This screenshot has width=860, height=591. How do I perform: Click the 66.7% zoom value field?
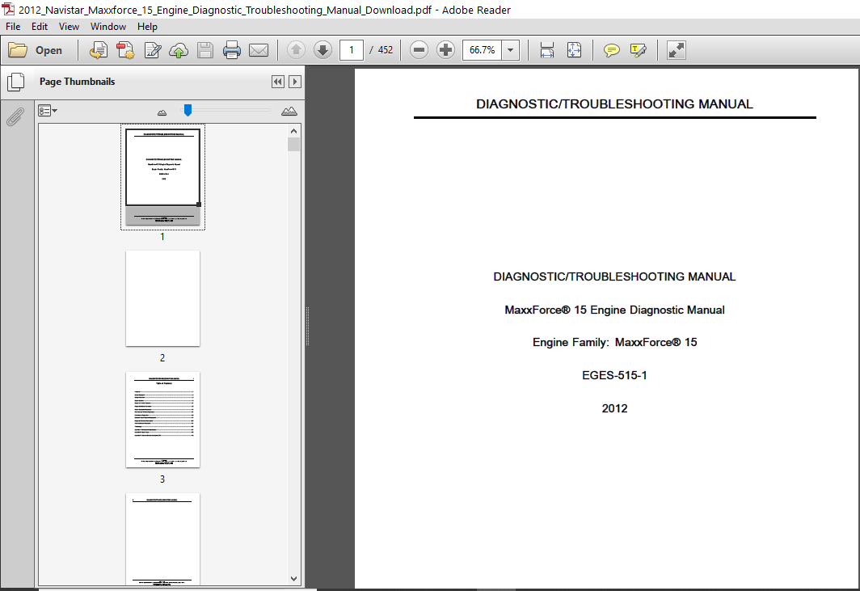coord(482,50)
